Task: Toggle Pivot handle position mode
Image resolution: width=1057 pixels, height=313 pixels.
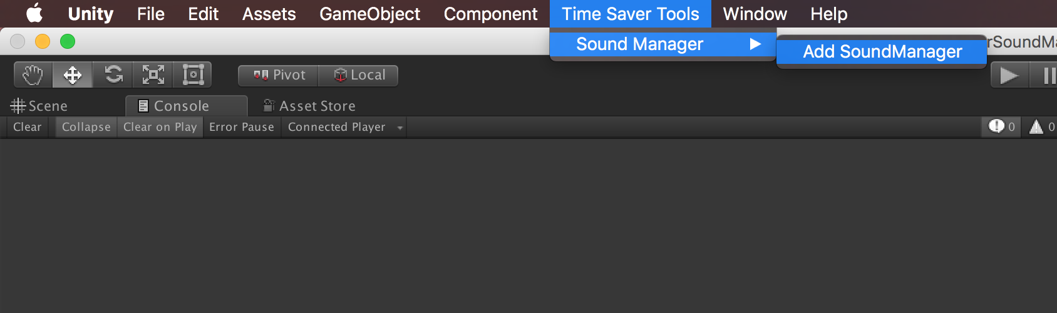Action: (x=279, y=75)
